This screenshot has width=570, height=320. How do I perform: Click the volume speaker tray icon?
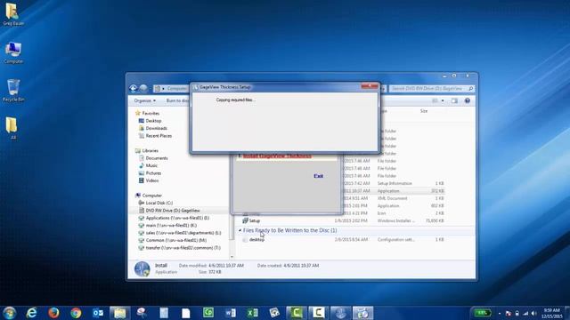[x=533, y=313]
